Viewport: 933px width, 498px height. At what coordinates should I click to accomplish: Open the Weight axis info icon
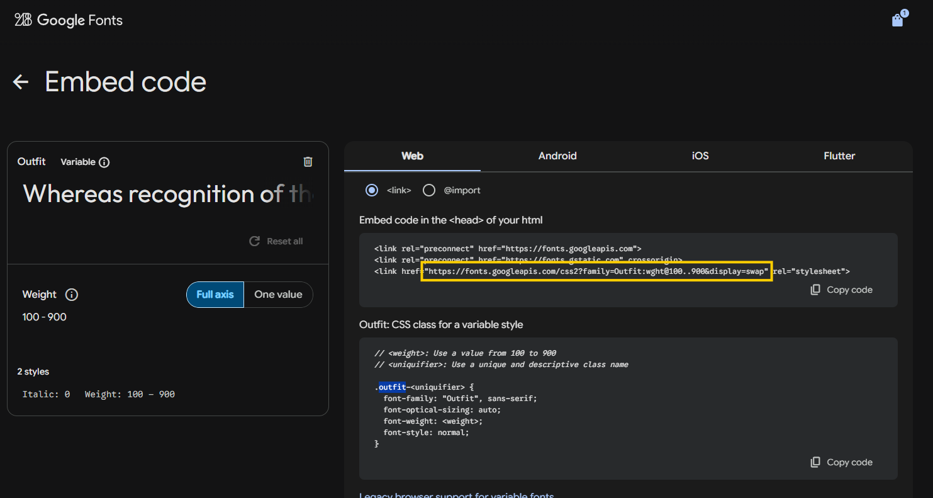point(72,295)
